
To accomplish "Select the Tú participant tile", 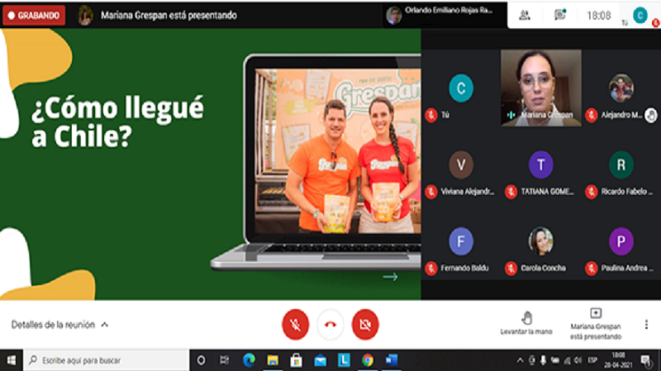I will (x=461, y=88).
